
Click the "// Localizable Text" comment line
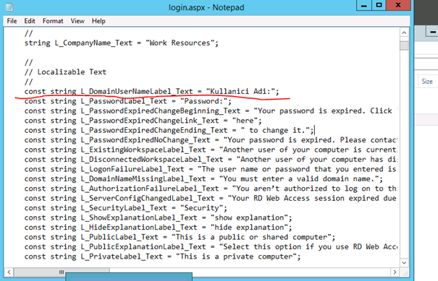(65, 72)
